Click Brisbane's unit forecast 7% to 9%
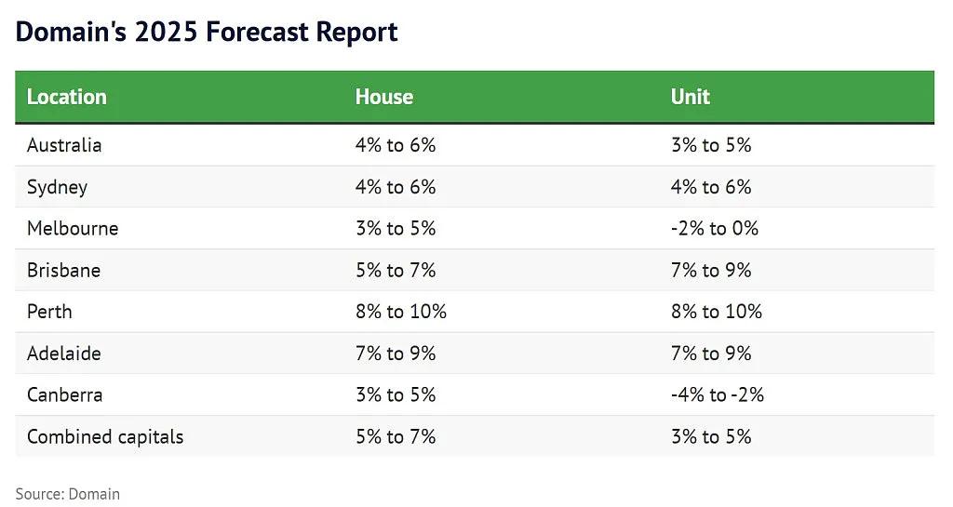Image resolution: width=953 pixels, height=507 pixels. pos(711,270)
